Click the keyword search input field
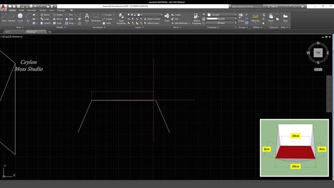The width and height of the screenshot is (334, 188). point(246,6)
